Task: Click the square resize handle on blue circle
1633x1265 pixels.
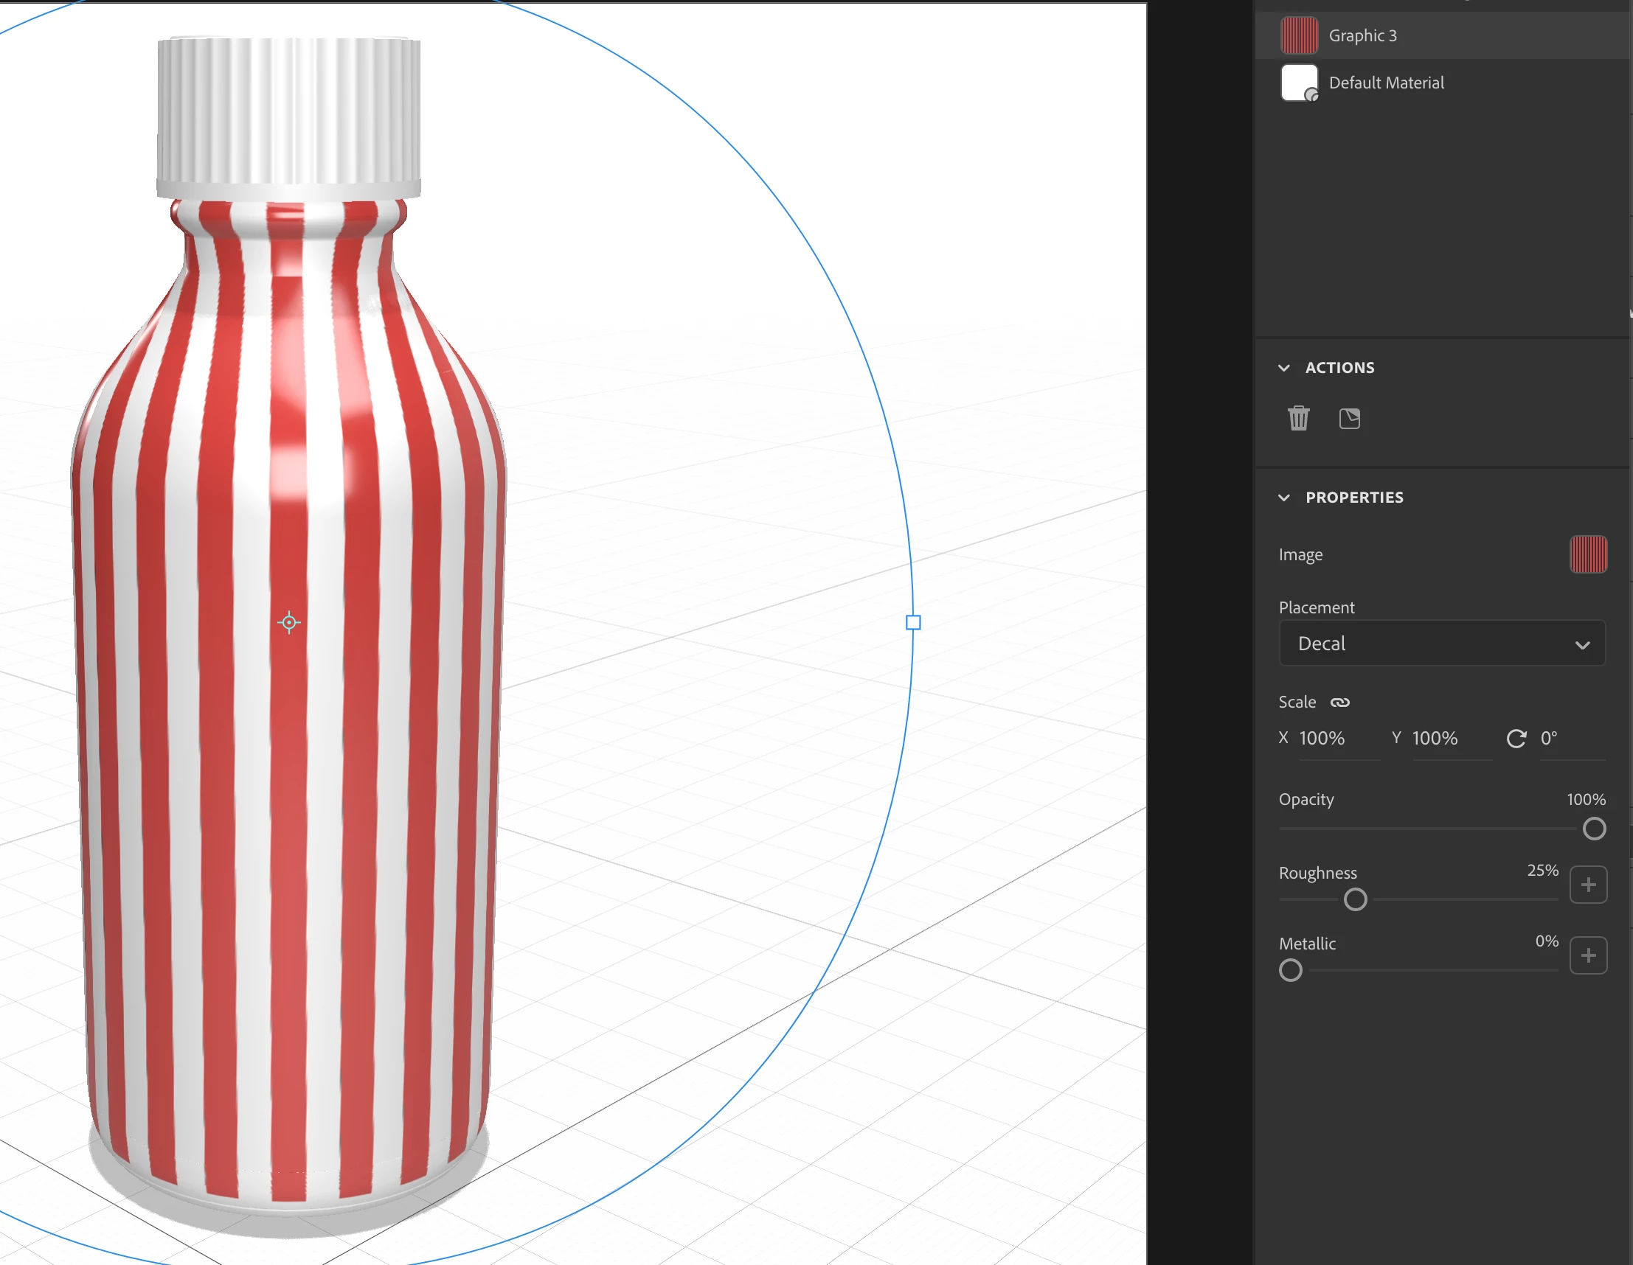Action: tap(913, 622)
